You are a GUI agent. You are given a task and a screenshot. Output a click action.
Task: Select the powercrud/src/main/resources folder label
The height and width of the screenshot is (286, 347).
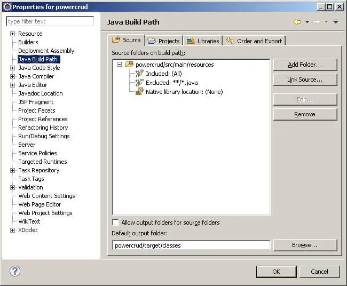pos(175,65)
